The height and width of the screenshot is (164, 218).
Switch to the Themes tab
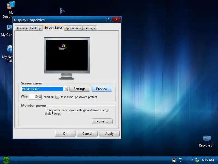tap(22, 28)
